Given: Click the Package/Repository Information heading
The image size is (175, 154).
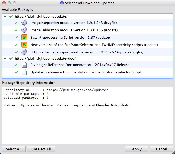Looking at the screenshot, I should point(28,83).
